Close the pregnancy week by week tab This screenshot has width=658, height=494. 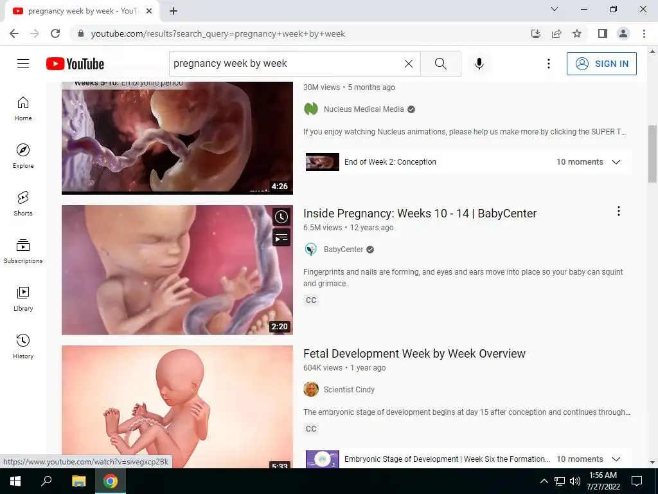149,11
